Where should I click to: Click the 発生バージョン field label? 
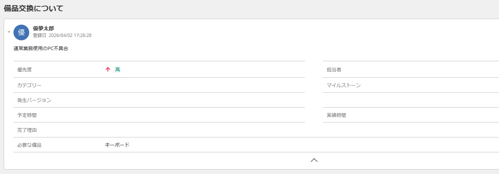[x=34, y=100]
